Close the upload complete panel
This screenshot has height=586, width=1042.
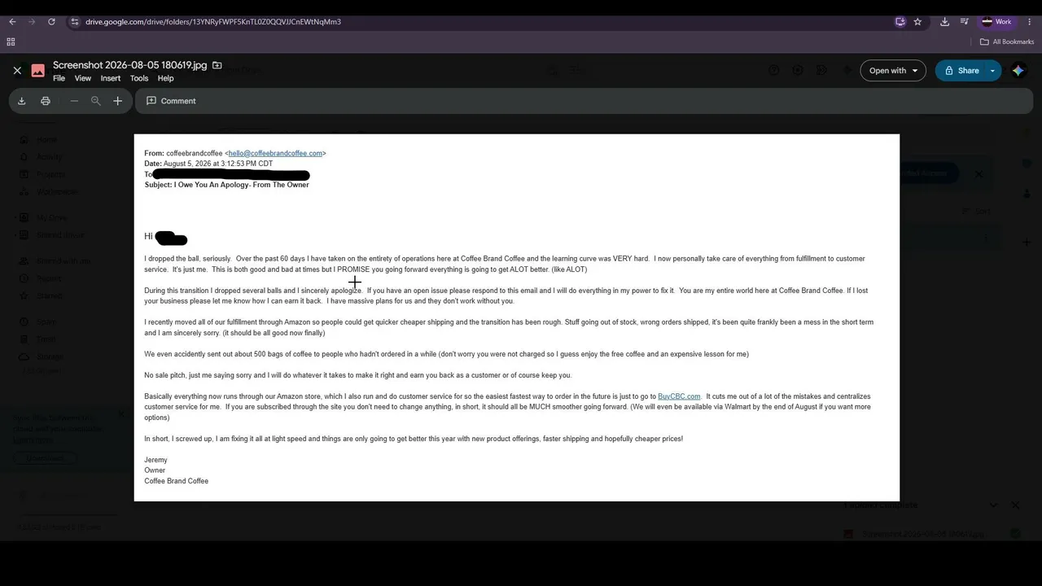tap(1015, 505)
